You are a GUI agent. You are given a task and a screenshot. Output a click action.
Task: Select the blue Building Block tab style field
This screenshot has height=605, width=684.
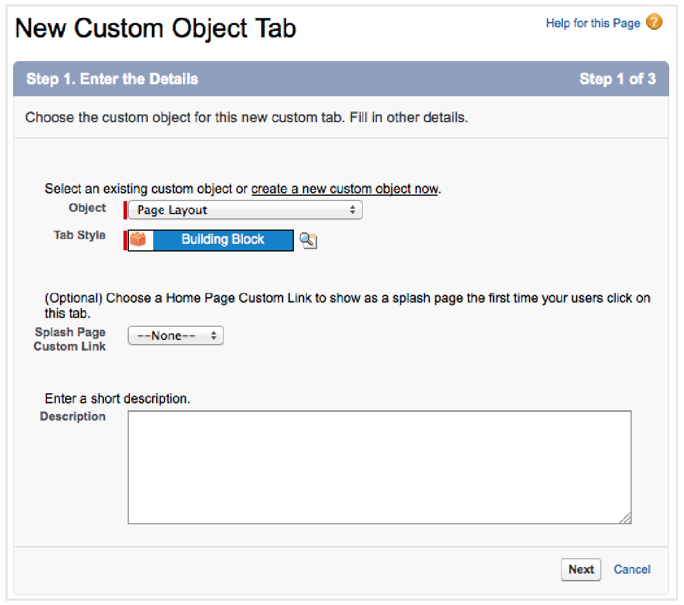223,240
